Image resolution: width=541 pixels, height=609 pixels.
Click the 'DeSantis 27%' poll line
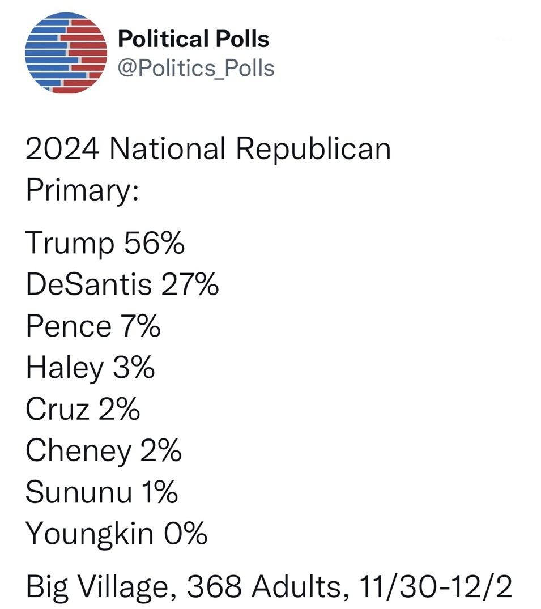click(x=122, y=284)
